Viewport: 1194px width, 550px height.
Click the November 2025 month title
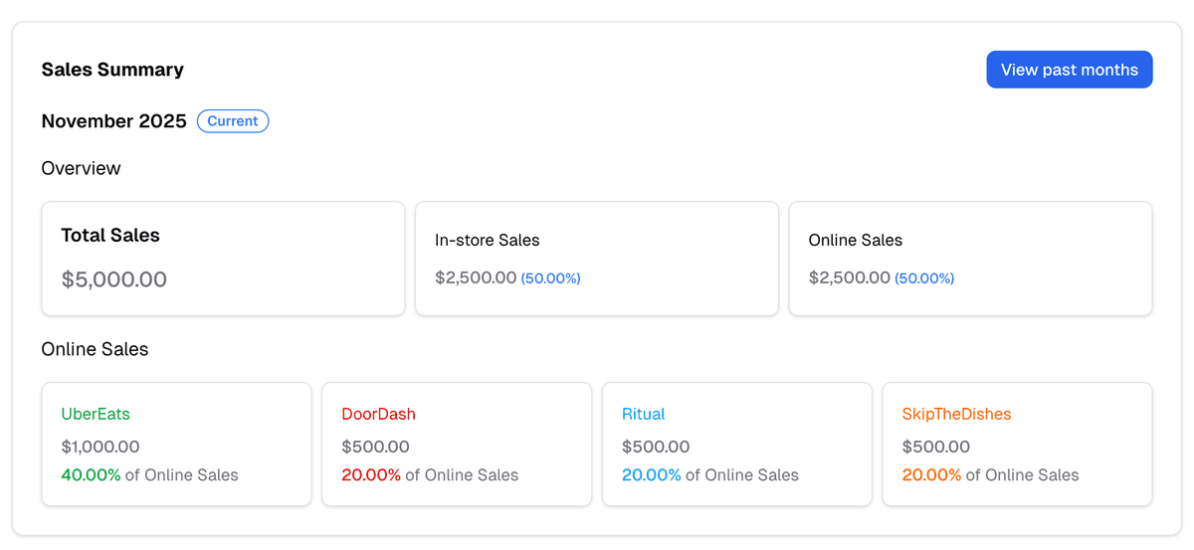114,121
